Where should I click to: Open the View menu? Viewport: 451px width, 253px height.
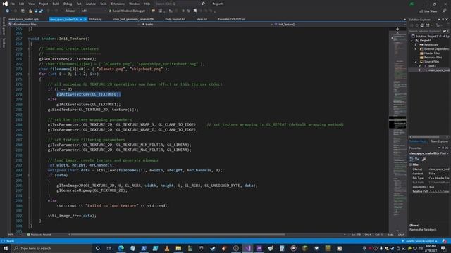(x=31, y=4)
